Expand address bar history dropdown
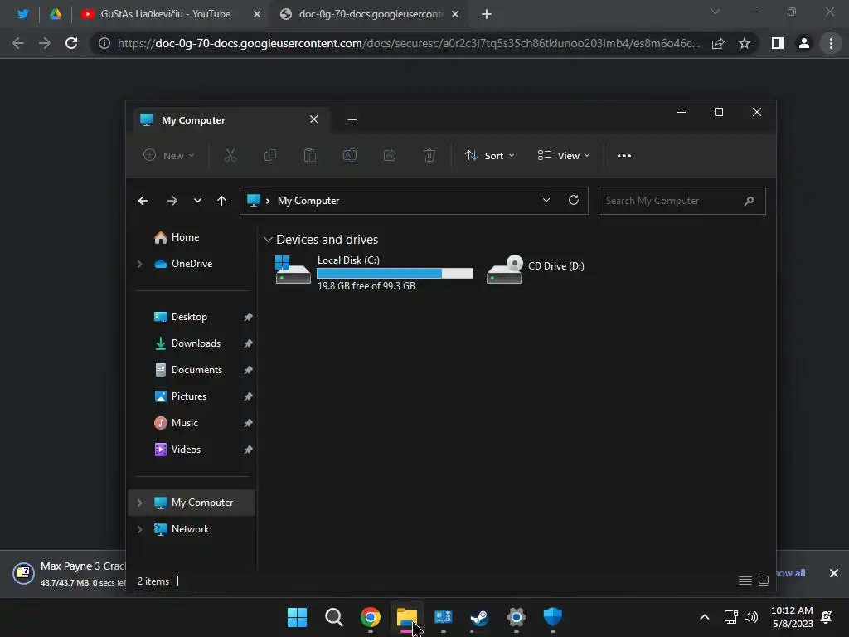Image resolution: width=849 pixels, height=637 pixels. (x=546, y=201)
